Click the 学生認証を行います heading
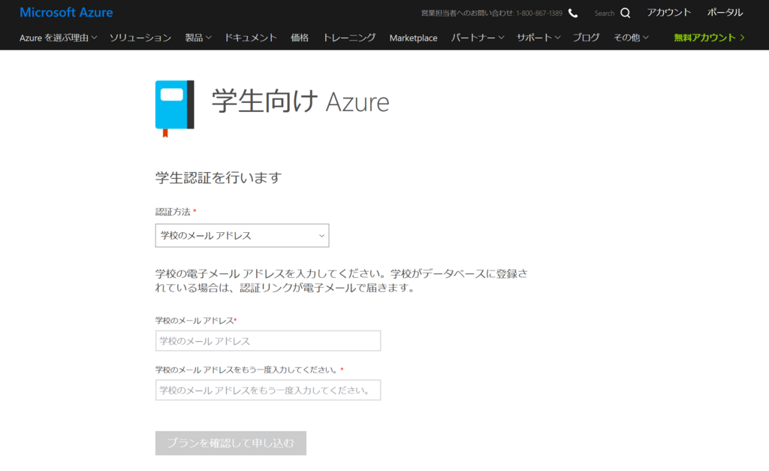The width and height of the screenshot is (769, 471). coord(219,177)
